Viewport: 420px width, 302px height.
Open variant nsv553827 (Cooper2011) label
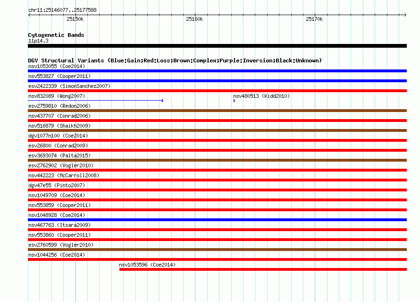click(x=59, y=76)
